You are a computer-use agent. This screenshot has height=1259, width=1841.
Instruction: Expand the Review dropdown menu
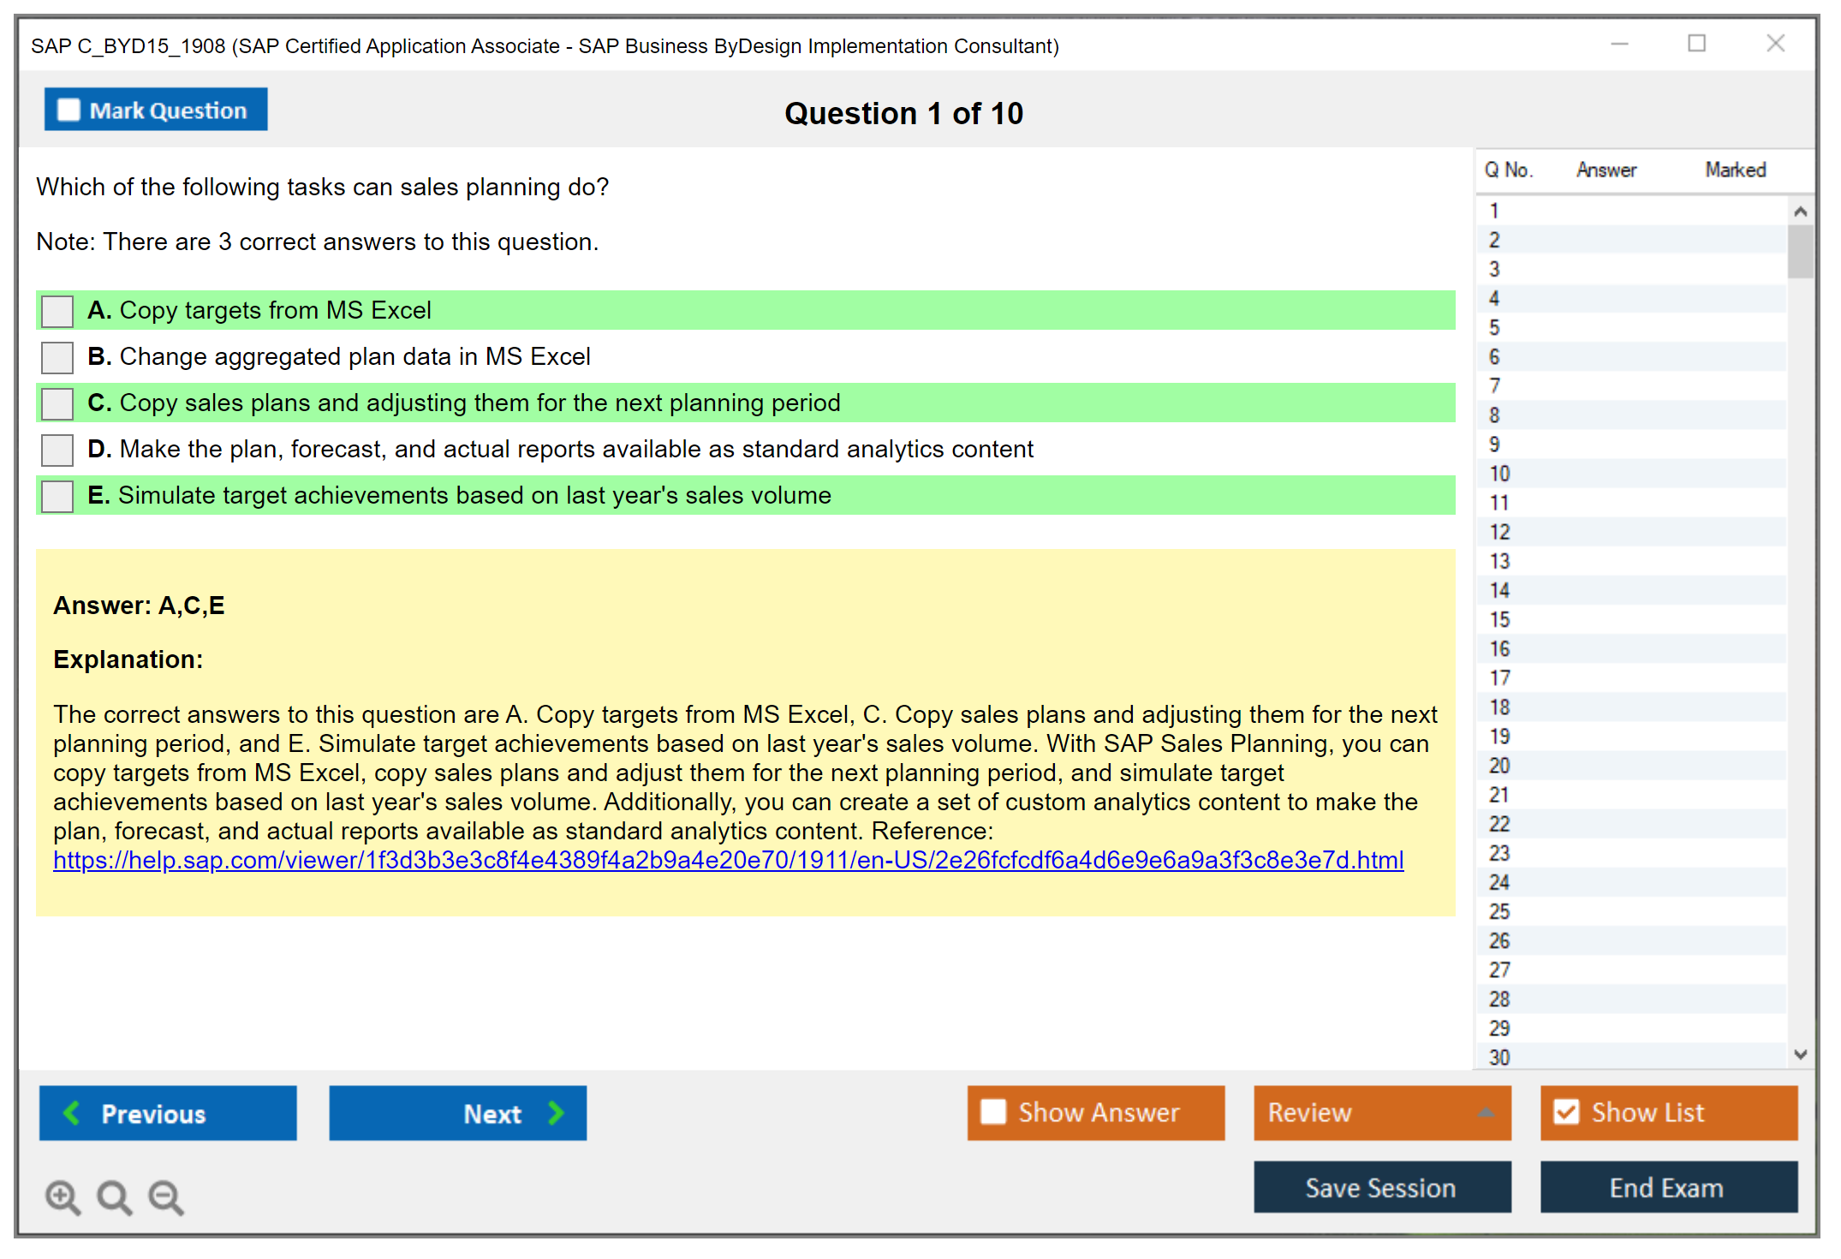[1486, 1113]
